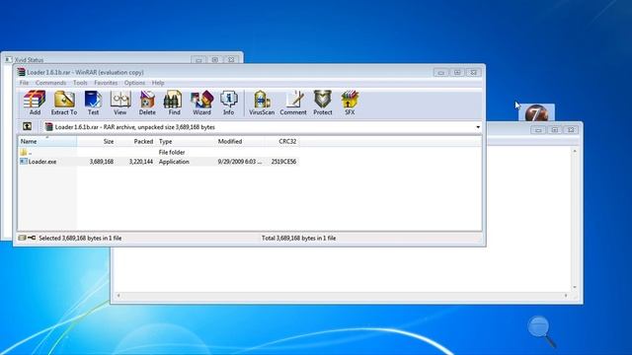
Task: Open the Comment tool
Action: [x=293, y=103]
